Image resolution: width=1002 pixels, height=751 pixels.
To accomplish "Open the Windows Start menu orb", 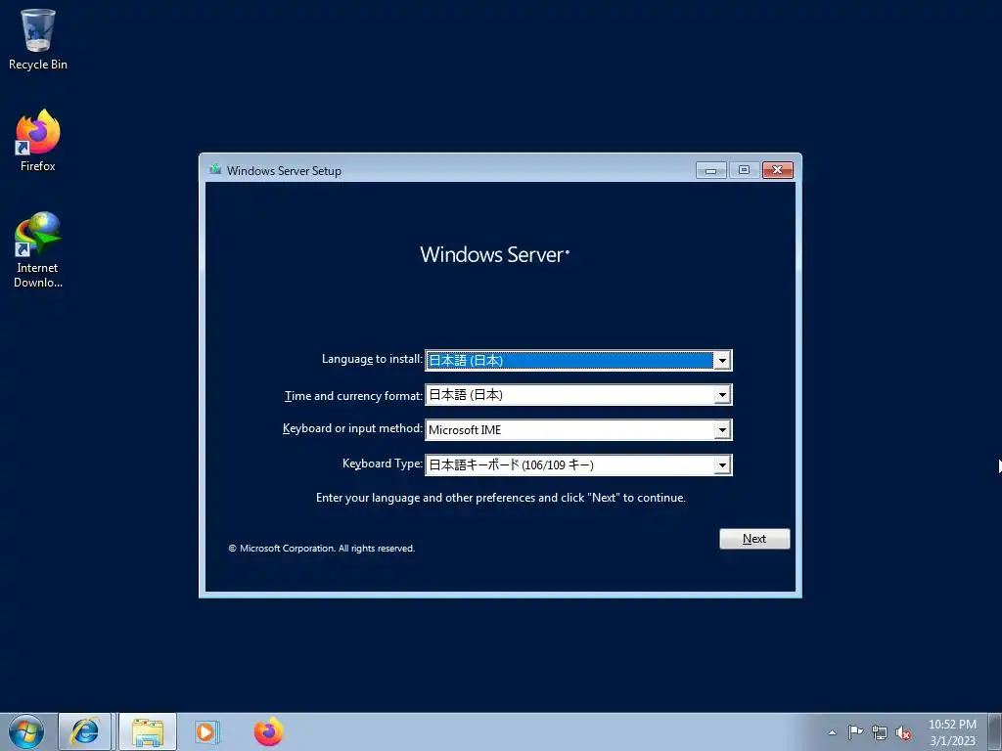I will click(x=26, y=731).
